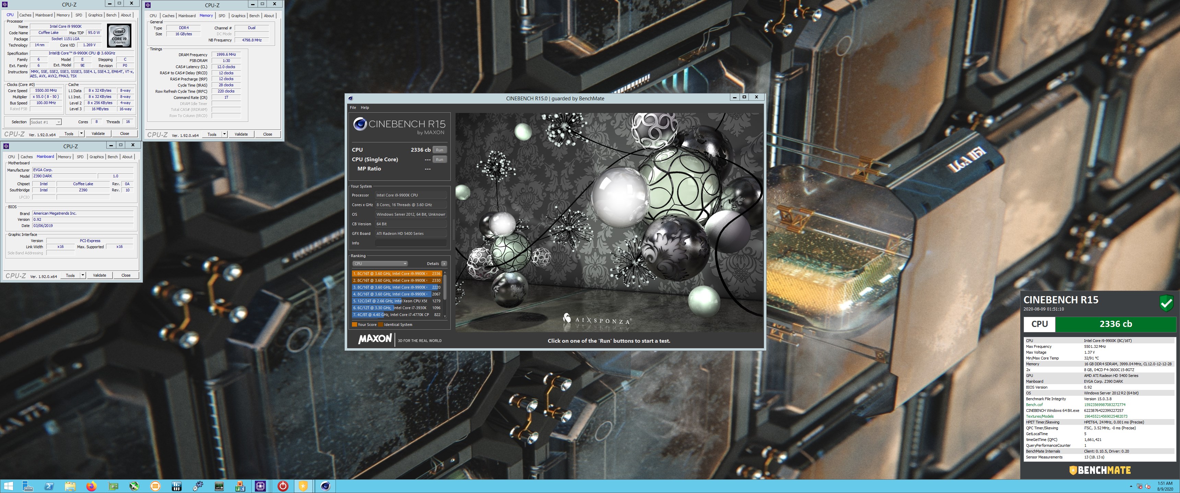The height and width of the screenshot is (493, 1180).
Task: Switch to Caches tab in CPU-Z CPU window
Action: [25, 15]
